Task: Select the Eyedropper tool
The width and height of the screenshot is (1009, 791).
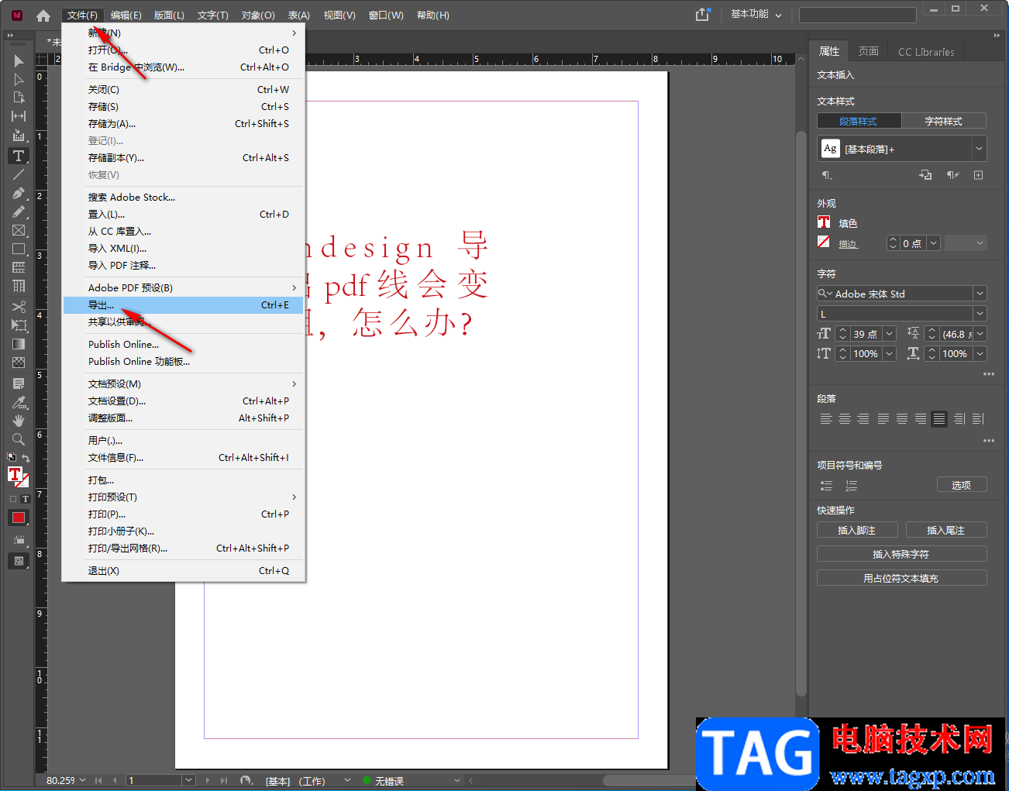Action: tap(19, 402)
